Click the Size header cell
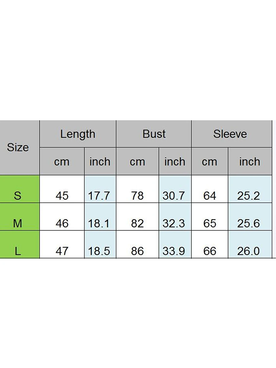This screenshot has width=276, height=368. [18, 148]
